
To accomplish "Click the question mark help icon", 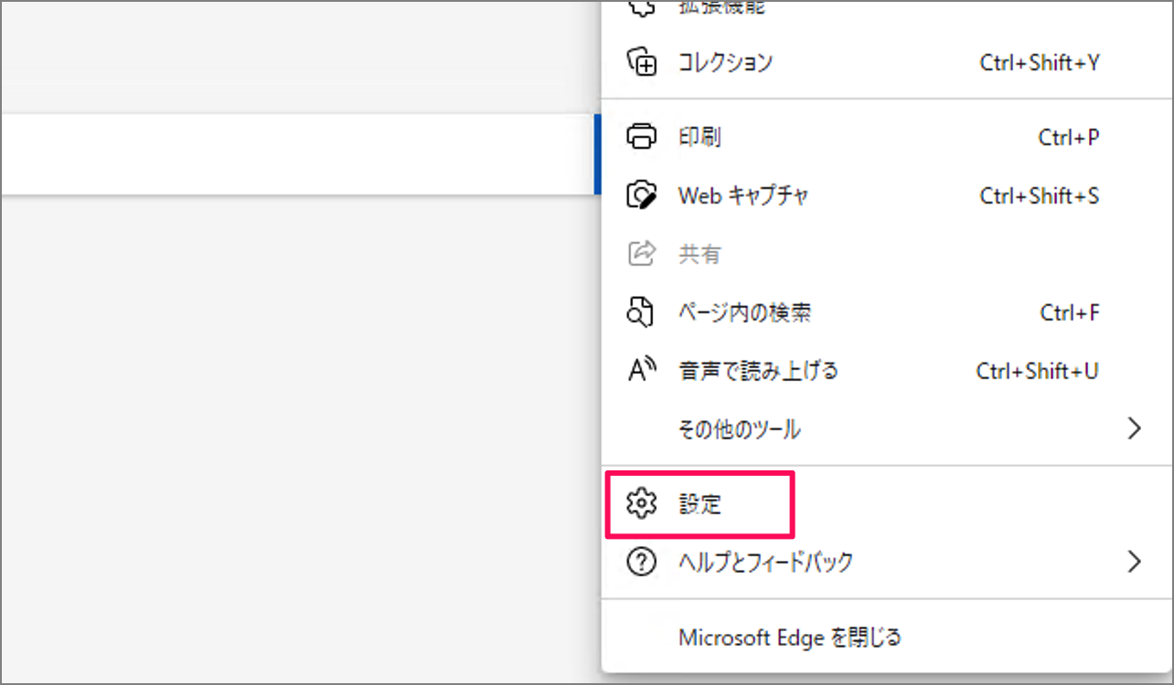I will (642, 562).
